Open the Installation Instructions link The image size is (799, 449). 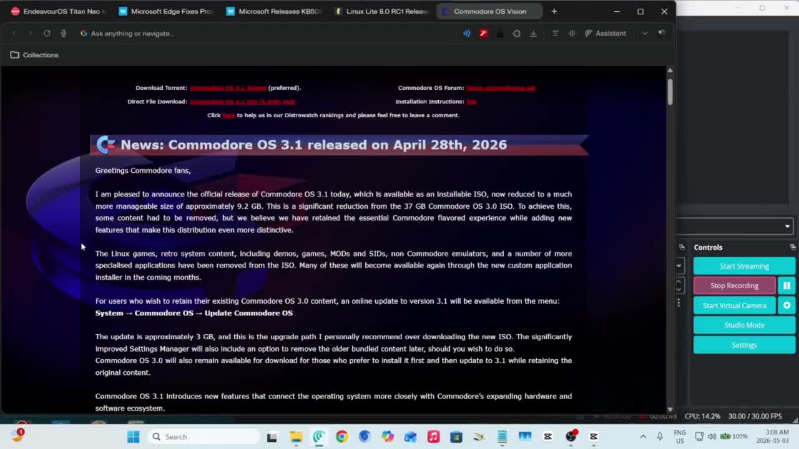pos(471,102)
